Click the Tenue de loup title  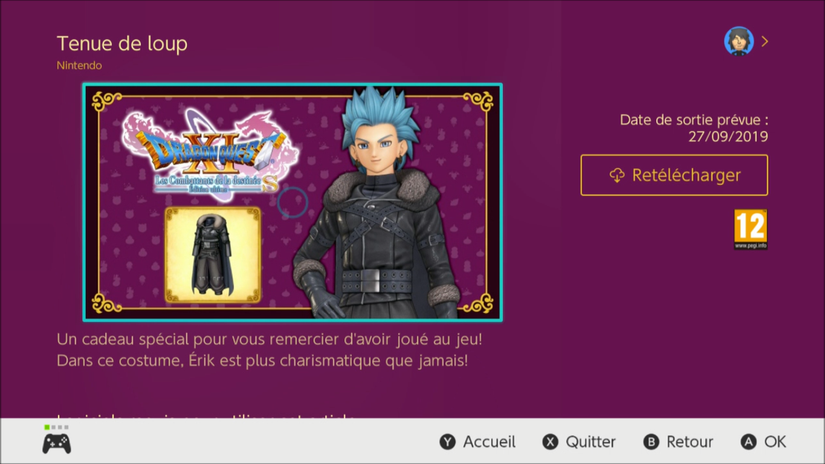point(122,44)
